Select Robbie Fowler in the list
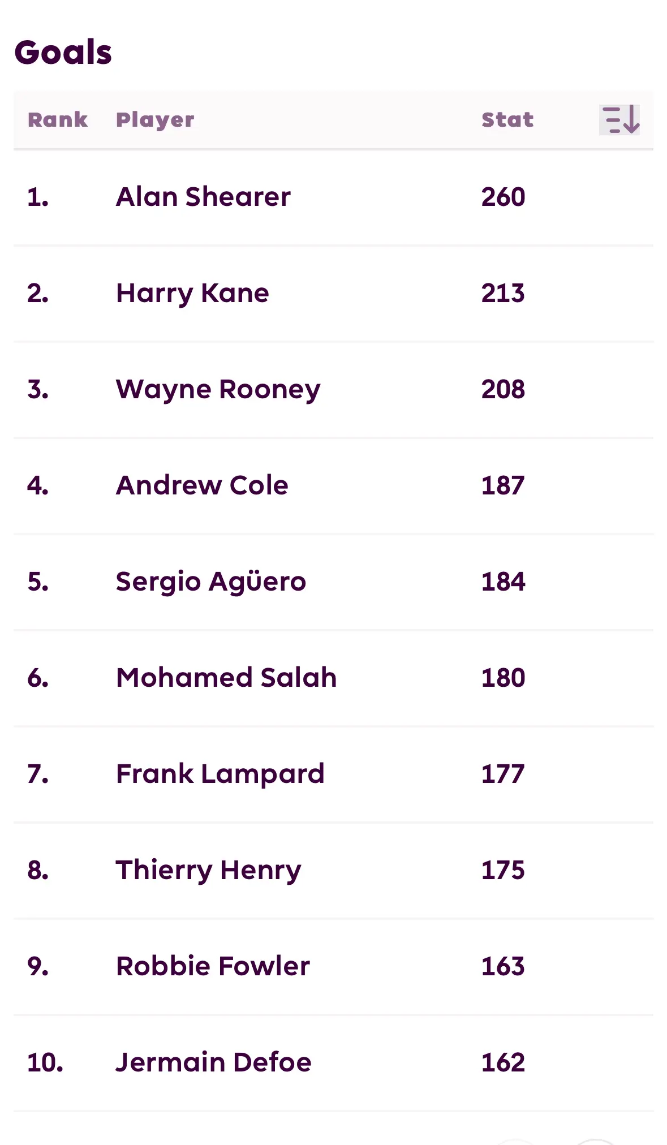 (x=213, y=966)
